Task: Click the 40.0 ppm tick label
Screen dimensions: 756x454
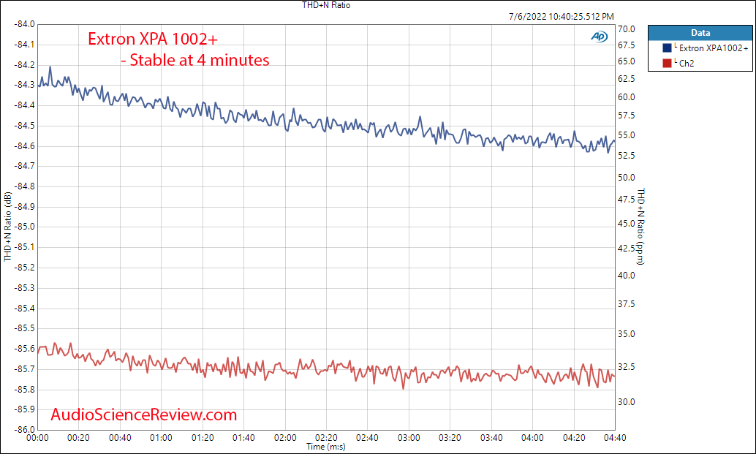Action: (x=627, y=276)
